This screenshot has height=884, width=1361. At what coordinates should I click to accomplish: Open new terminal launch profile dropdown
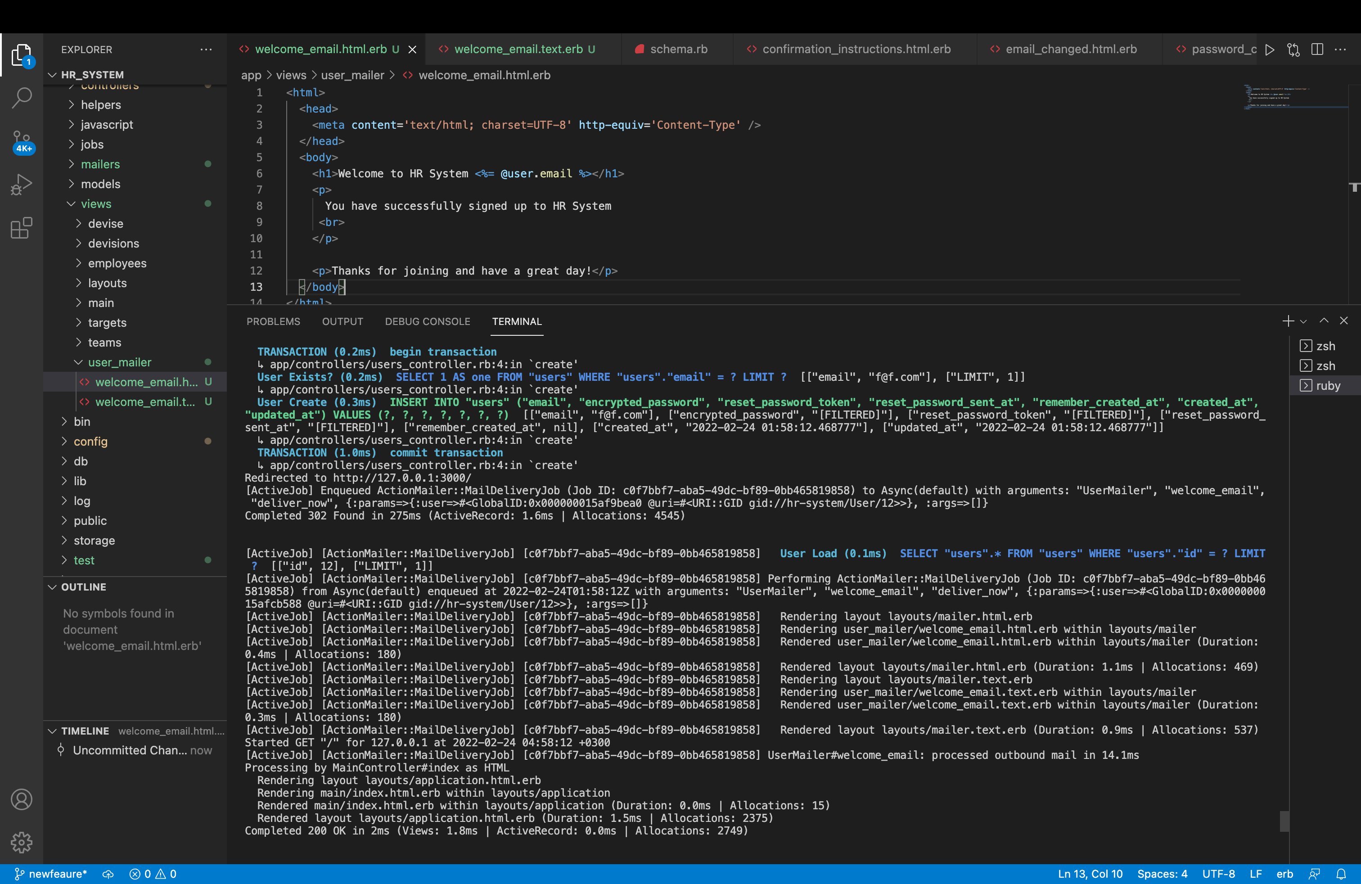click(x=1304, y=321)
